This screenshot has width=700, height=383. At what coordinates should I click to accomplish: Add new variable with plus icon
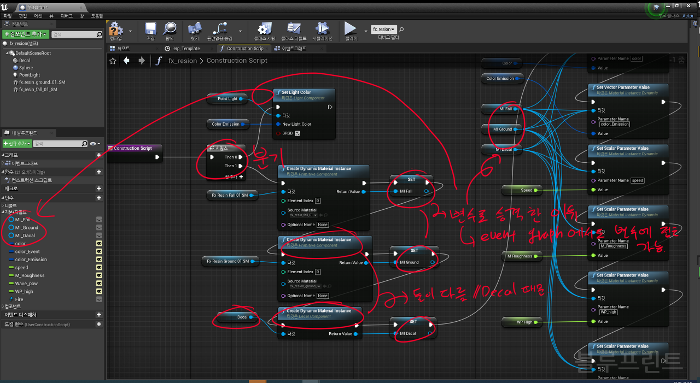99,198
